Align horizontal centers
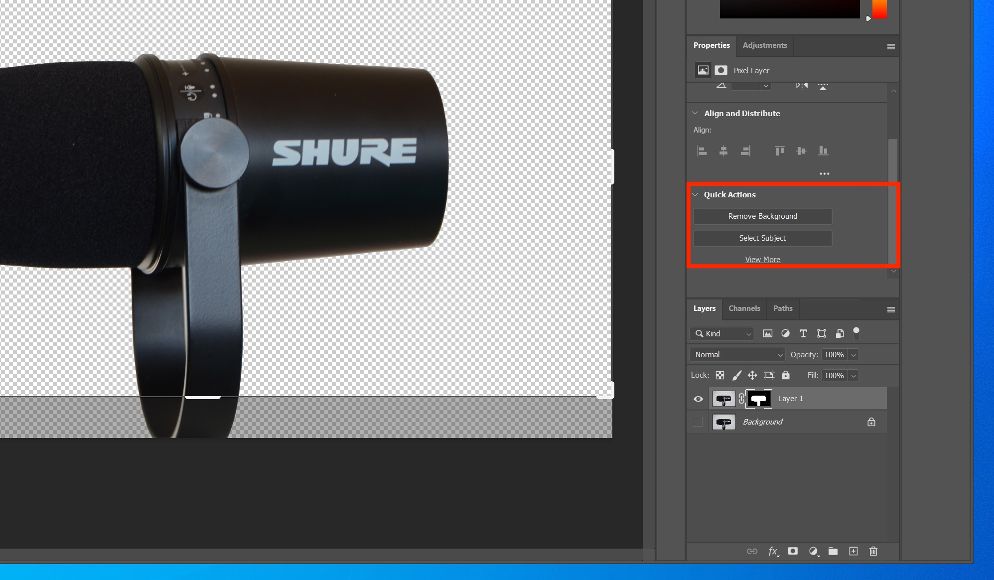Screen dimensions: 994x580 (x=723, y=150)
